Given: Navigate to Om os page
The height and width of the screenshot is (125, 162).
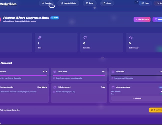Looking at the screenshot, I should (x=107, y=3).
